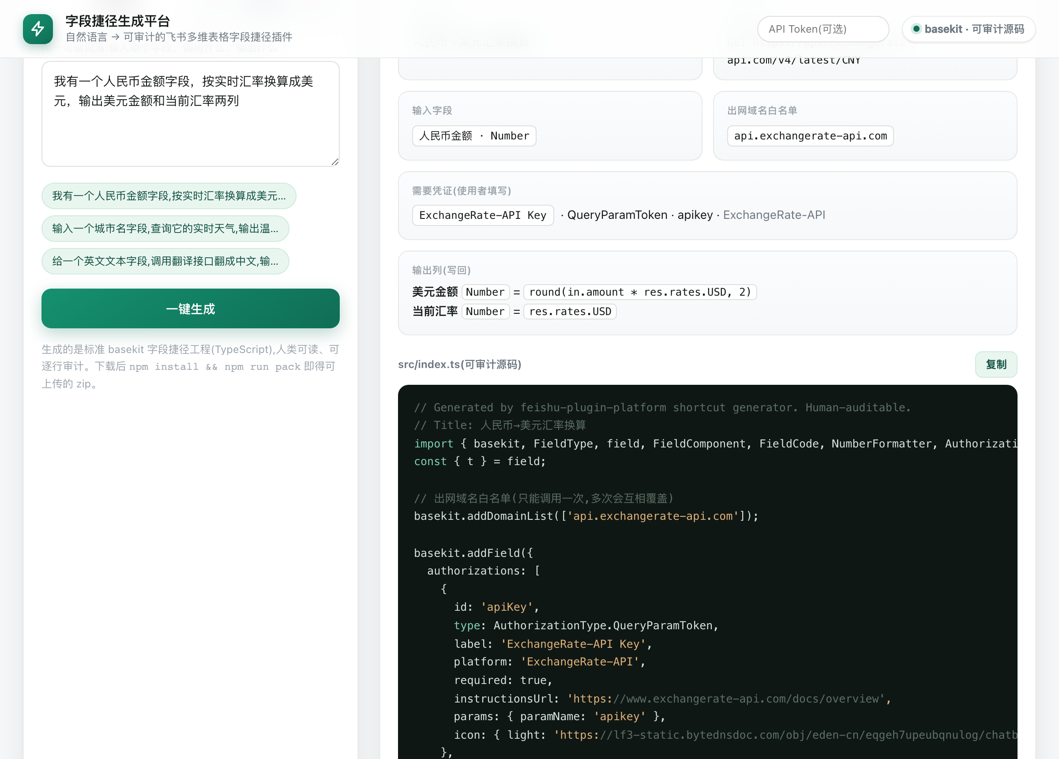Click the params: { paramName: 'apikey' } code line

pos(560,717)
